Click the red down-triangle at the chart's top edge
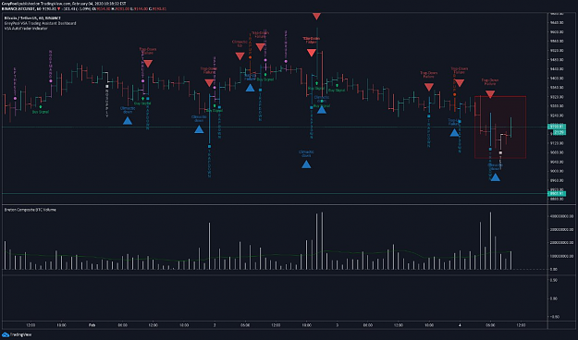 click(316, 16)
